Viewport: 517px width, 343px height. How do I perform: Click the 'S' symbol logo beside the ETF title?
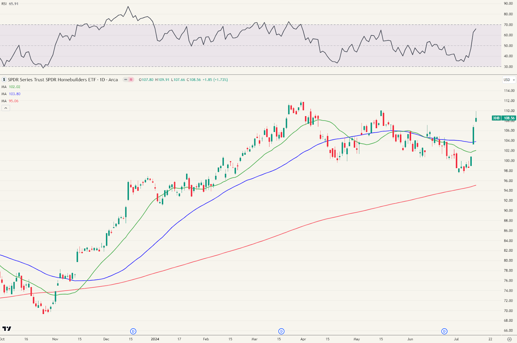coord(4,80)
